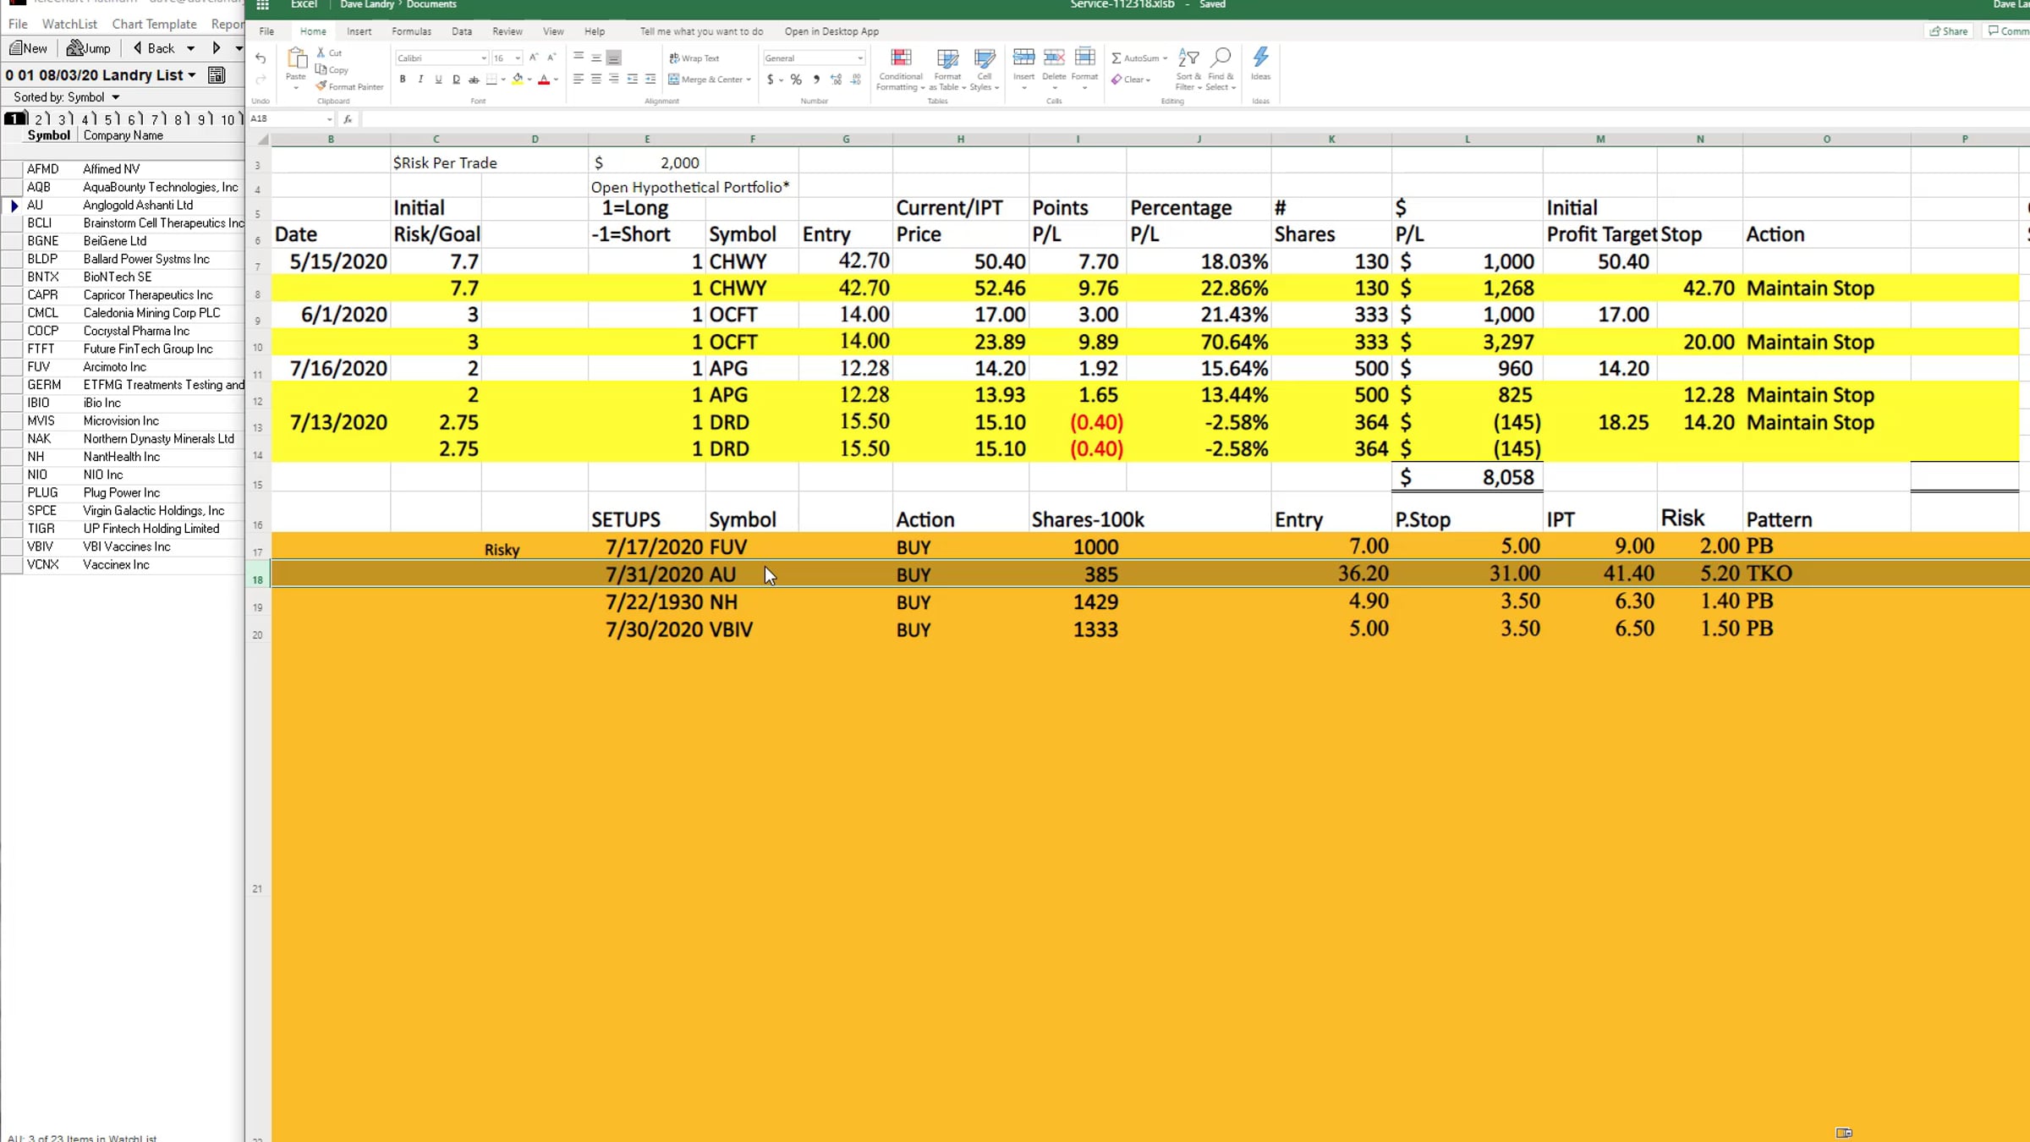This screenshot has height=1142, width=2030.
Task: Apply comma style number format
Action: [816, 80]
